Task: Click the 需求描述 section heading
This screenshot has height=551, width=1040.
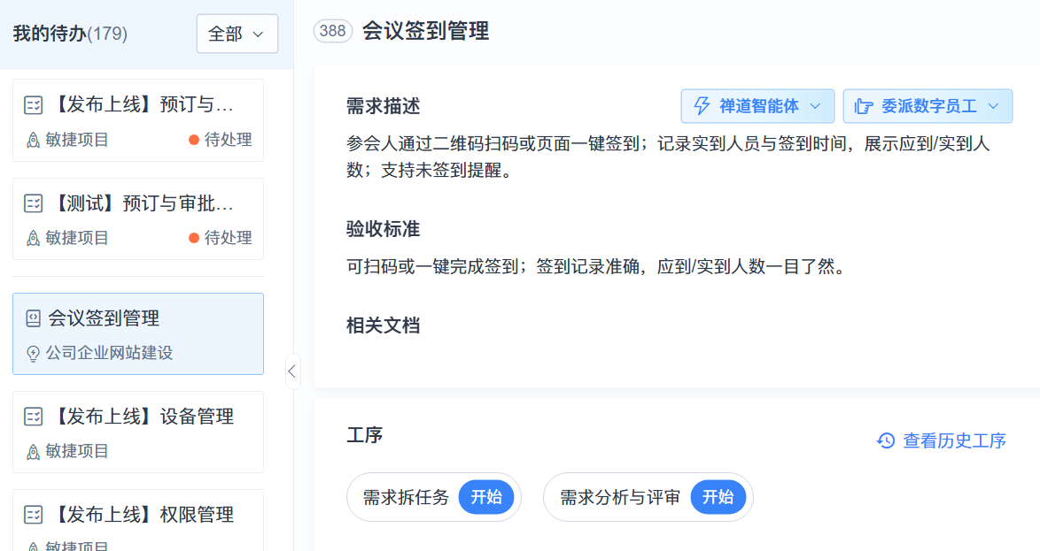Action: (384, 106)
